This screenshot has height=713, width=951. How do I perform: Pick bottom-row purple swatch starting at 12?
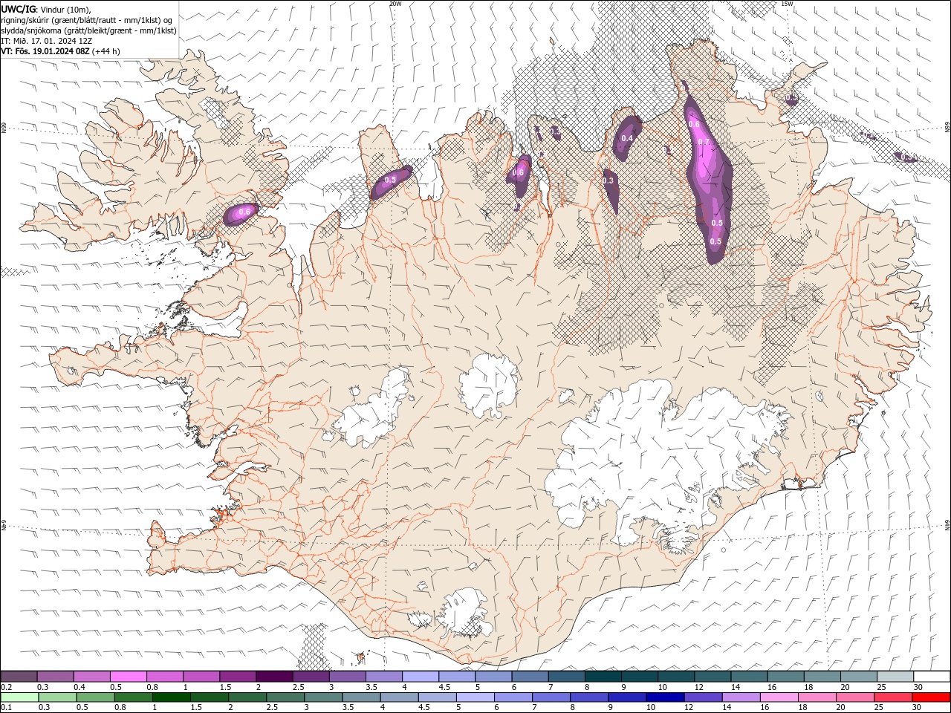[x=702, y=697]
